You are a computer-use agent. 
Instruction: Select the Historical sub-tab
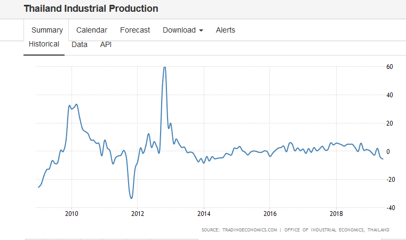pos(44,44)
